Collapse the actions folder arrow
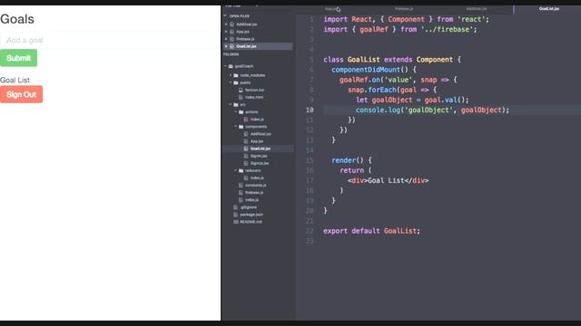The image size is (581, 326). pos(236,112)
